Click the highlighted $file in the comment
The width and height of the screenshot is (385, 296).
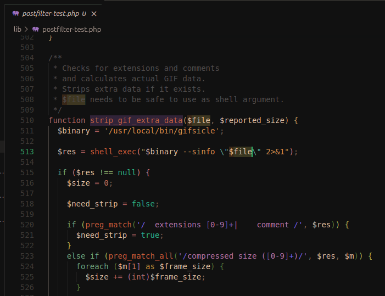pyautogui.click(x=74, y=99)
